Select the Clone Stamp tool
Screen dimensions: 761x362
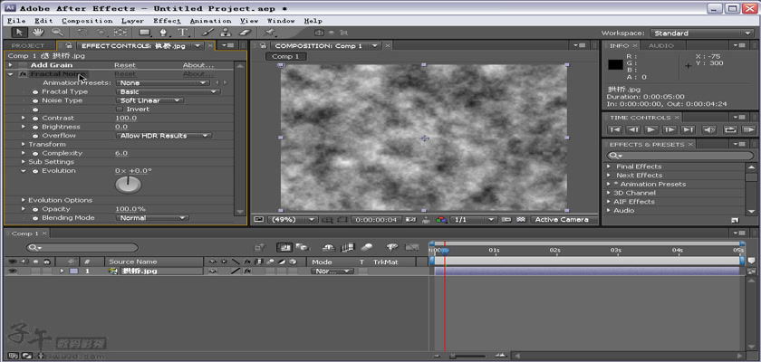(226, 33)
